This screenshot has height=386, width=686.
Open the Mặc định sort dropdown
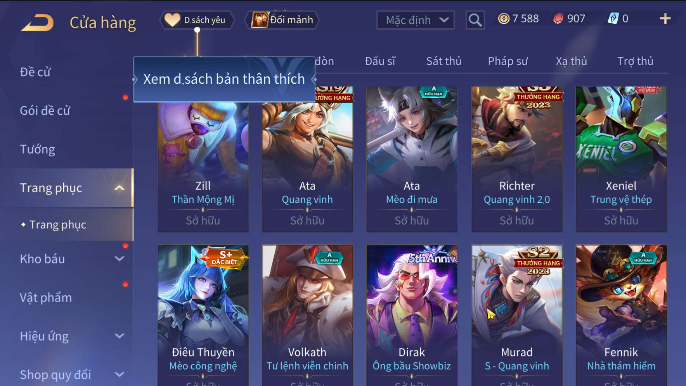(416, 20)
